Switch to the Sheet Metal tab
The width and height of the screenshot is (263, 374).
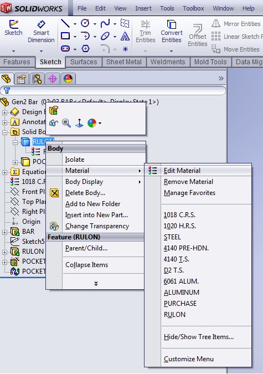pos(124,62)
